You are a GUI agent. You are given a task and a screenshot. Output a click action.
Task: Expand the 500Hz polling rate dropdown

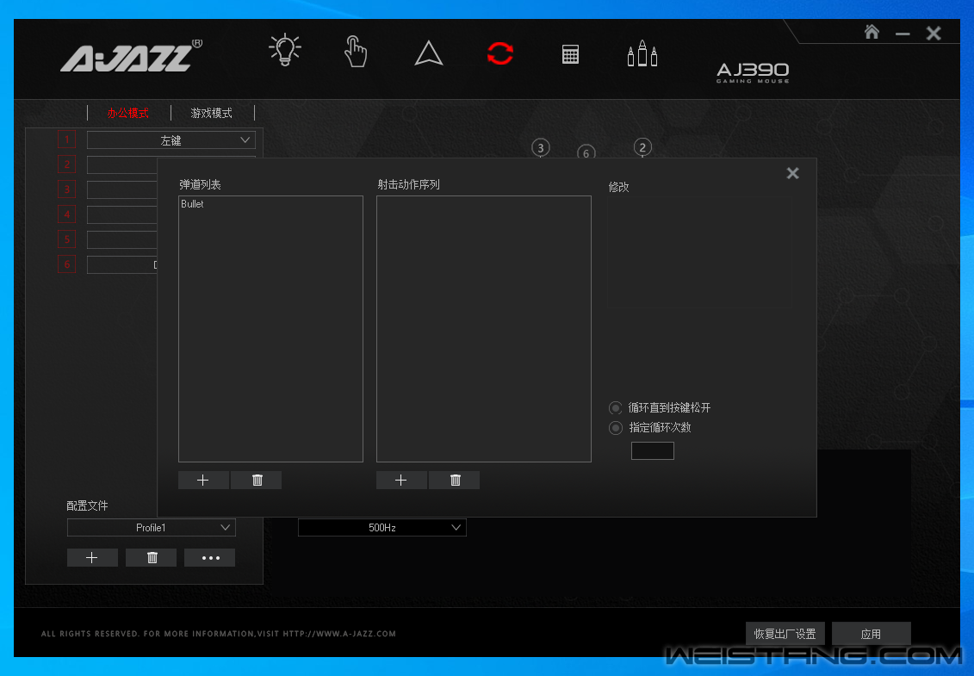click(x=382, y=528)
